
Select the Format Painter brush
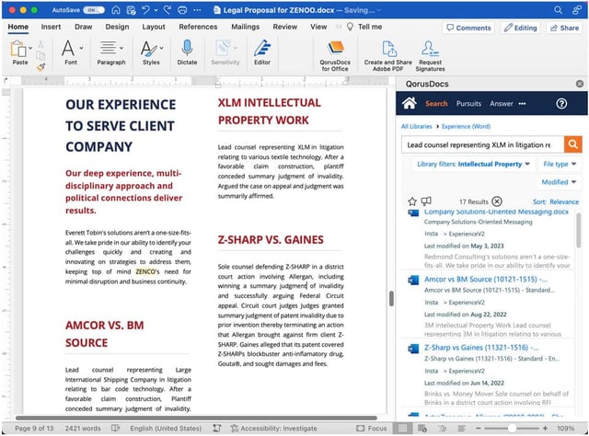point(40,67)
